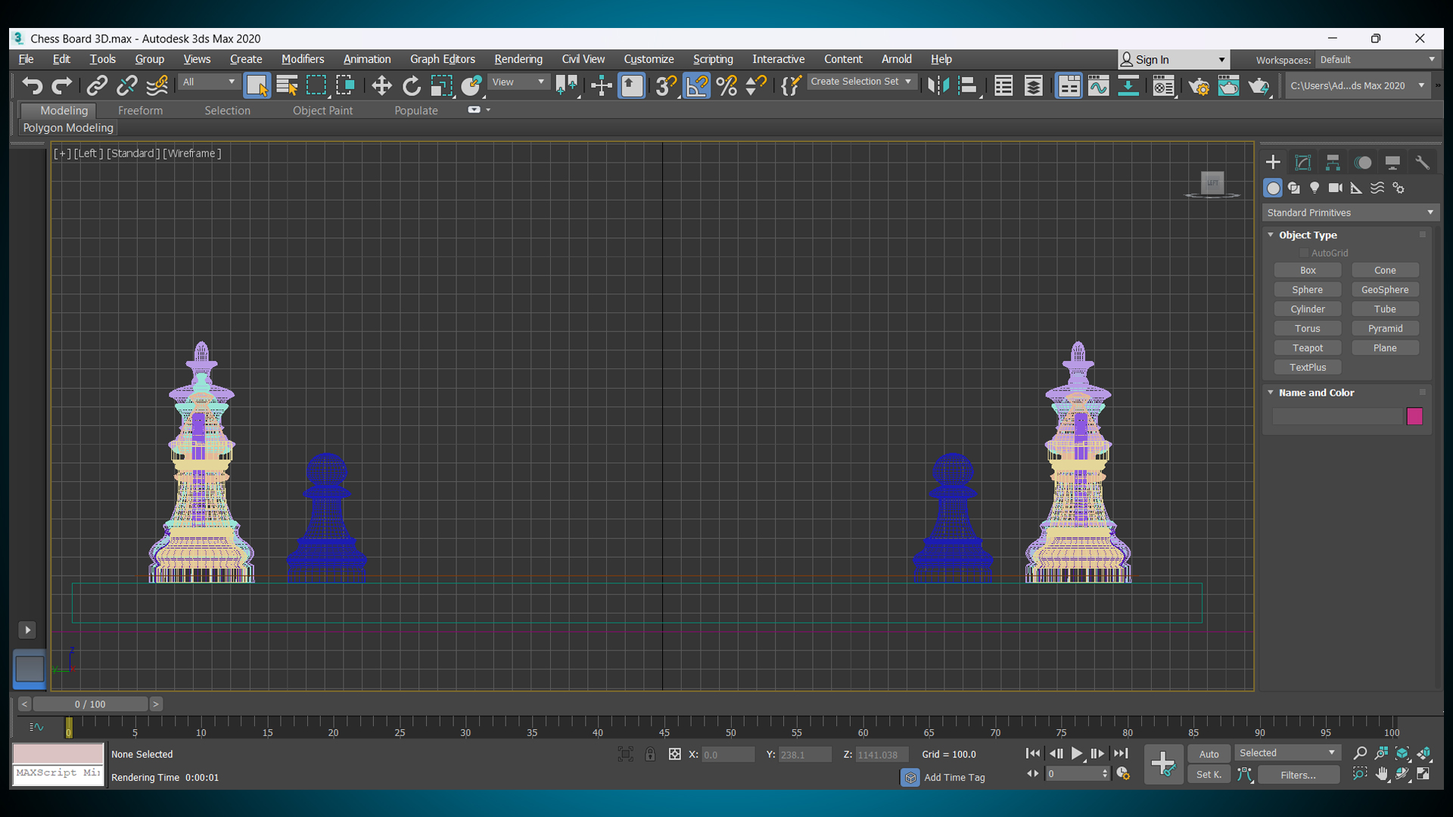The image size is (1453, 817).
Task: Open the Utilities wrench panel icon
Action: pyautogui.click(x=1423, y=162)
